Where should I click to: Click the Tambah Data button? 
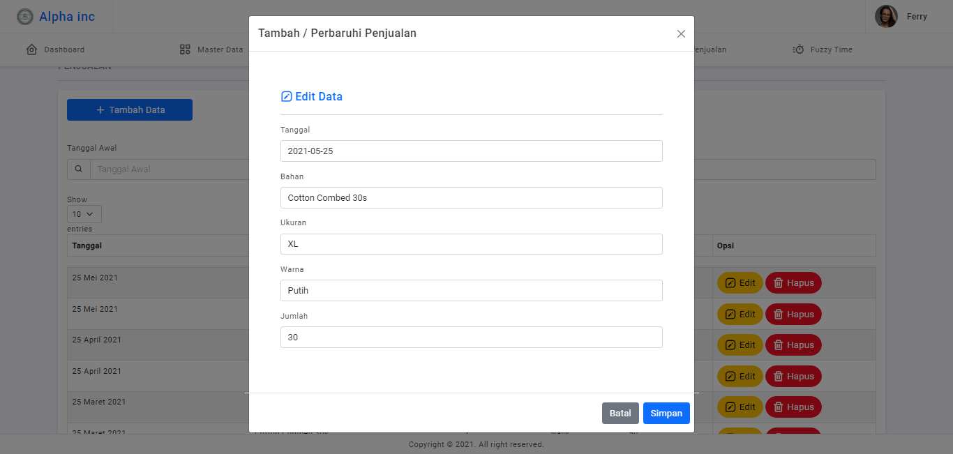coord(130,110)
